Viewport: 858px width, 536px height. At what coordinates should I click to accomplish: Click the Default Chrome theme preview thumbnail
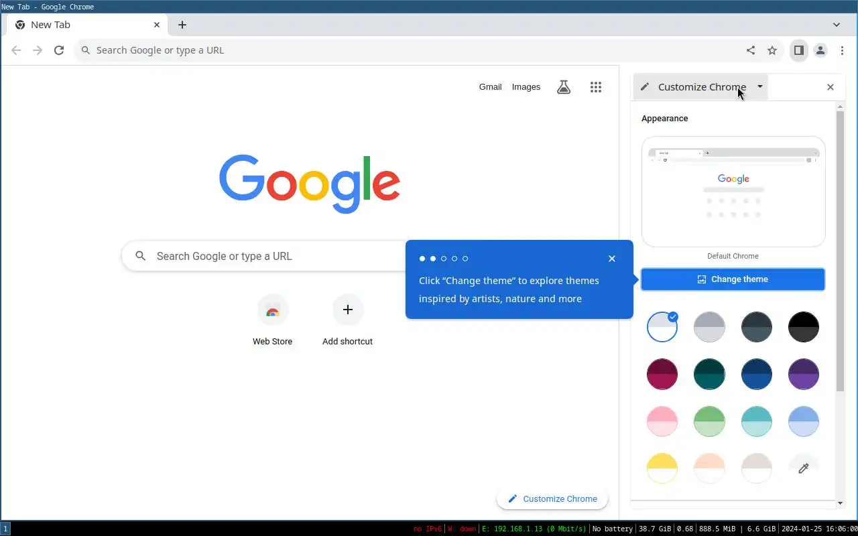click(x=733, y=192)
